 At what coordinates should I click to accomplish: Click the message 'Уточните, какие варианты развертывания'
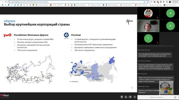(x=156, y=67)
